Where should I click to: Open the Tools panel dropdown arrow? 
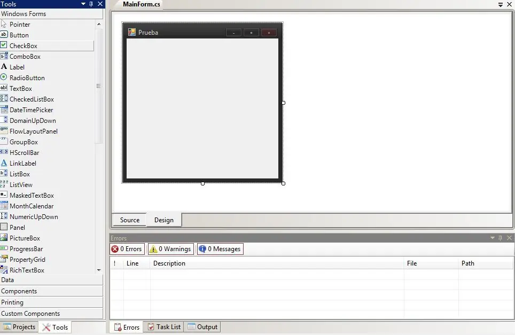pos(83,4)
